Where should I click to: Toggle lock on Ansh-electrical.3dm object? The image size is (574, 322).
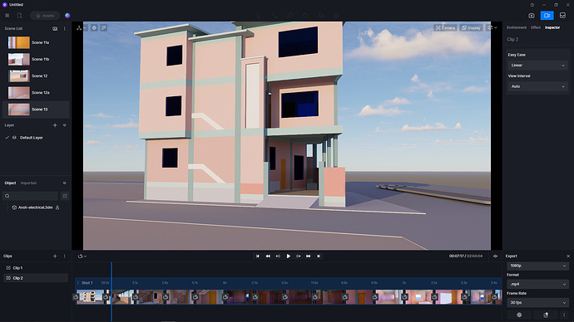click(57, 207)
